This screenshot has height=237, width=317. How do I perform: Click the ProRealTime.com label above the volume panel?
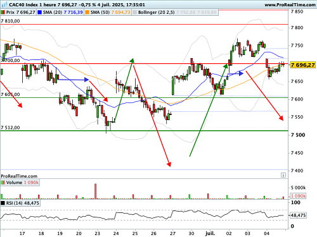tap(19, 176)
